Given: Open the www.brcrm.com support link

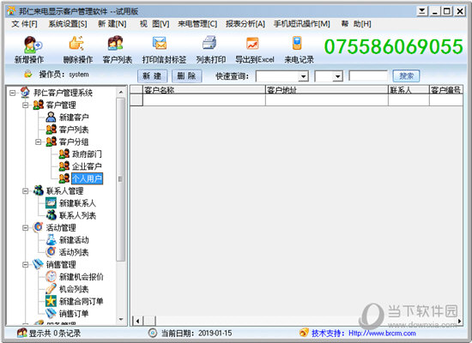Looking at the screenshot, I should tap(382, 333).
